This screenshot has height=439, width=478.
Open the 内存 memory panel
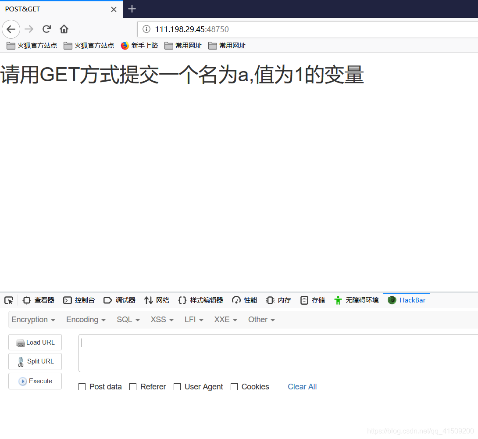(278, 301)
